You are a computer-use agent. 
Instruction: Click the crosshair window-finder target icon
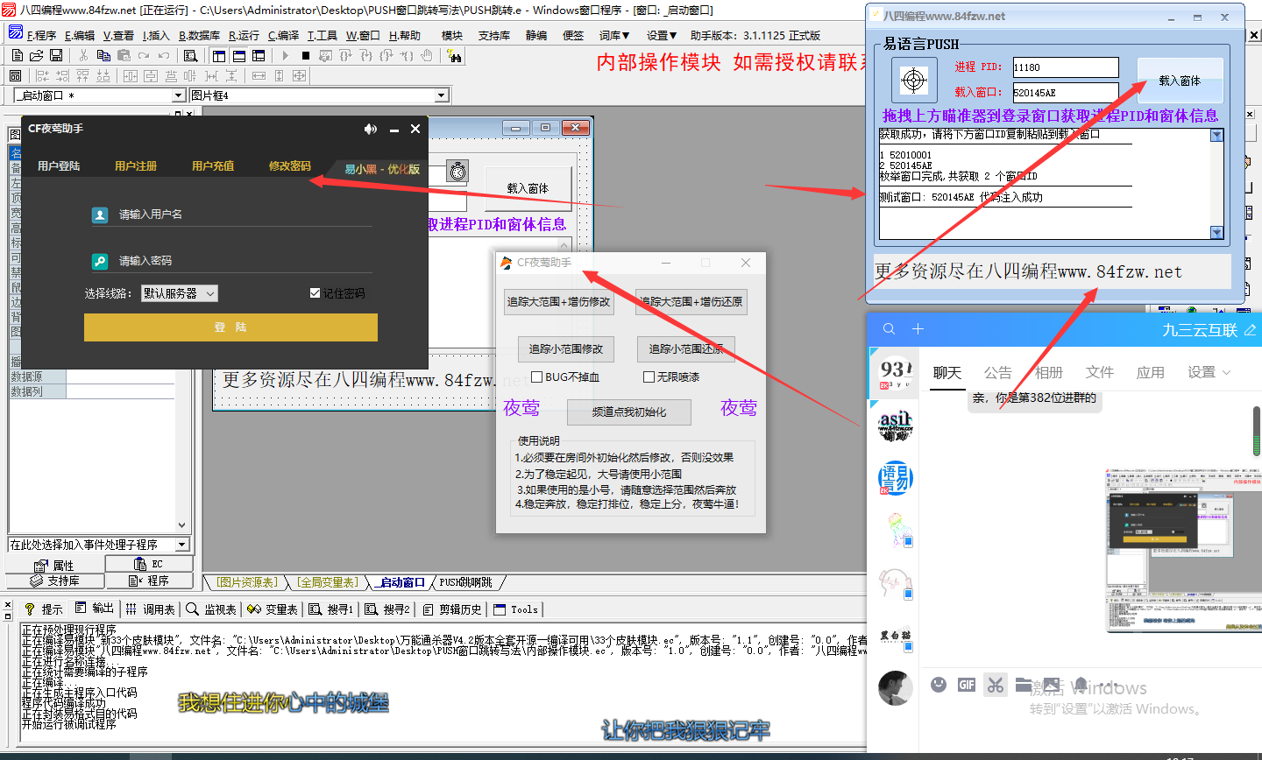click(914, 81)
